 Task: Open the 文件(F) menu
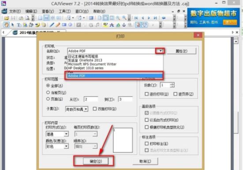(x=15, y=11)
